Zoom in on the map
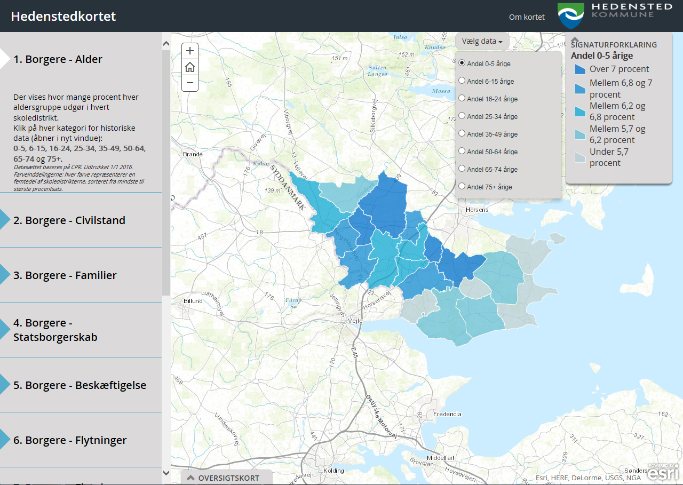 tap(190, 51)
